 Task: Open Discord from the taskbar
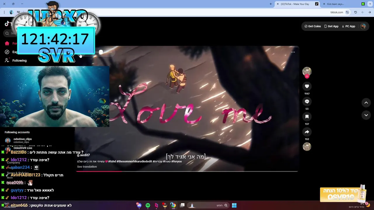point(139,205)
